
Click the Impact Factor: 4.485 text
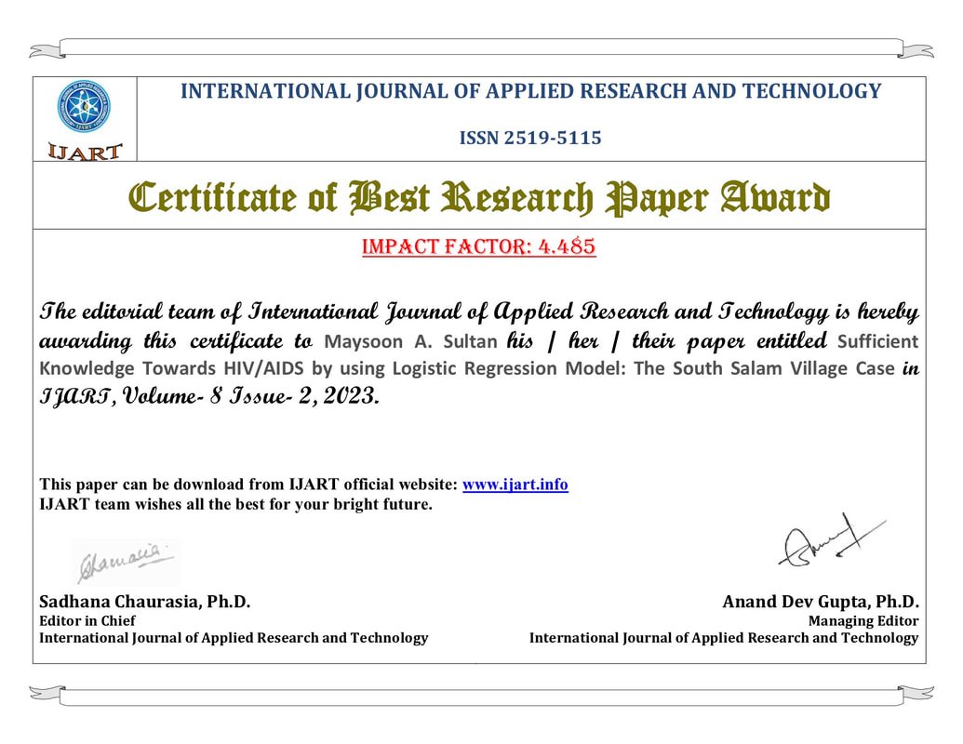click(479, 246)
